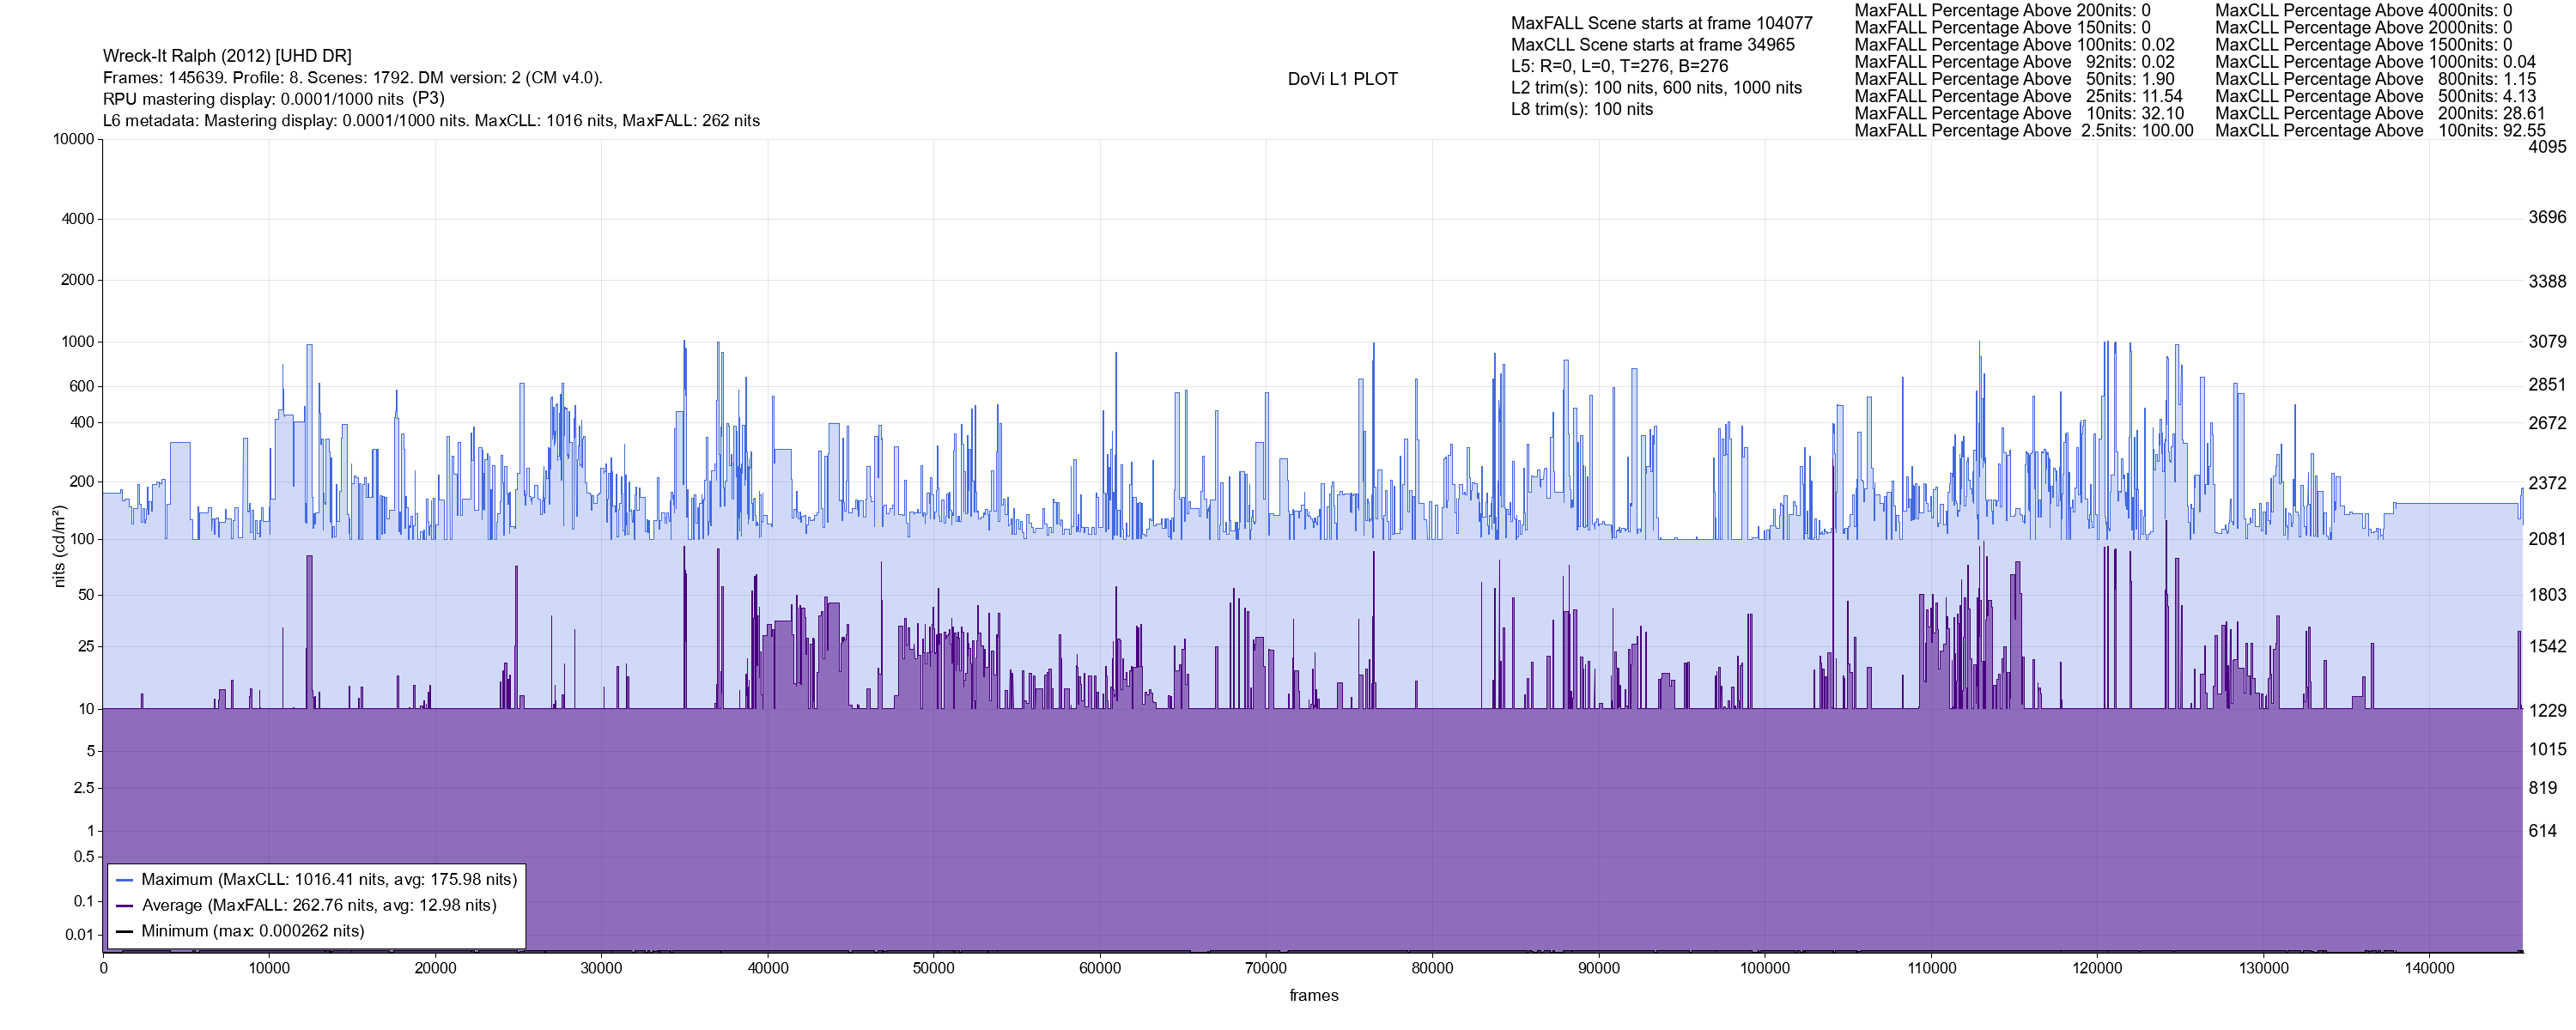Click the L2 trim(s) text line
This screenshot has width=2576, height=1030.
click(x=1656, y=88)
